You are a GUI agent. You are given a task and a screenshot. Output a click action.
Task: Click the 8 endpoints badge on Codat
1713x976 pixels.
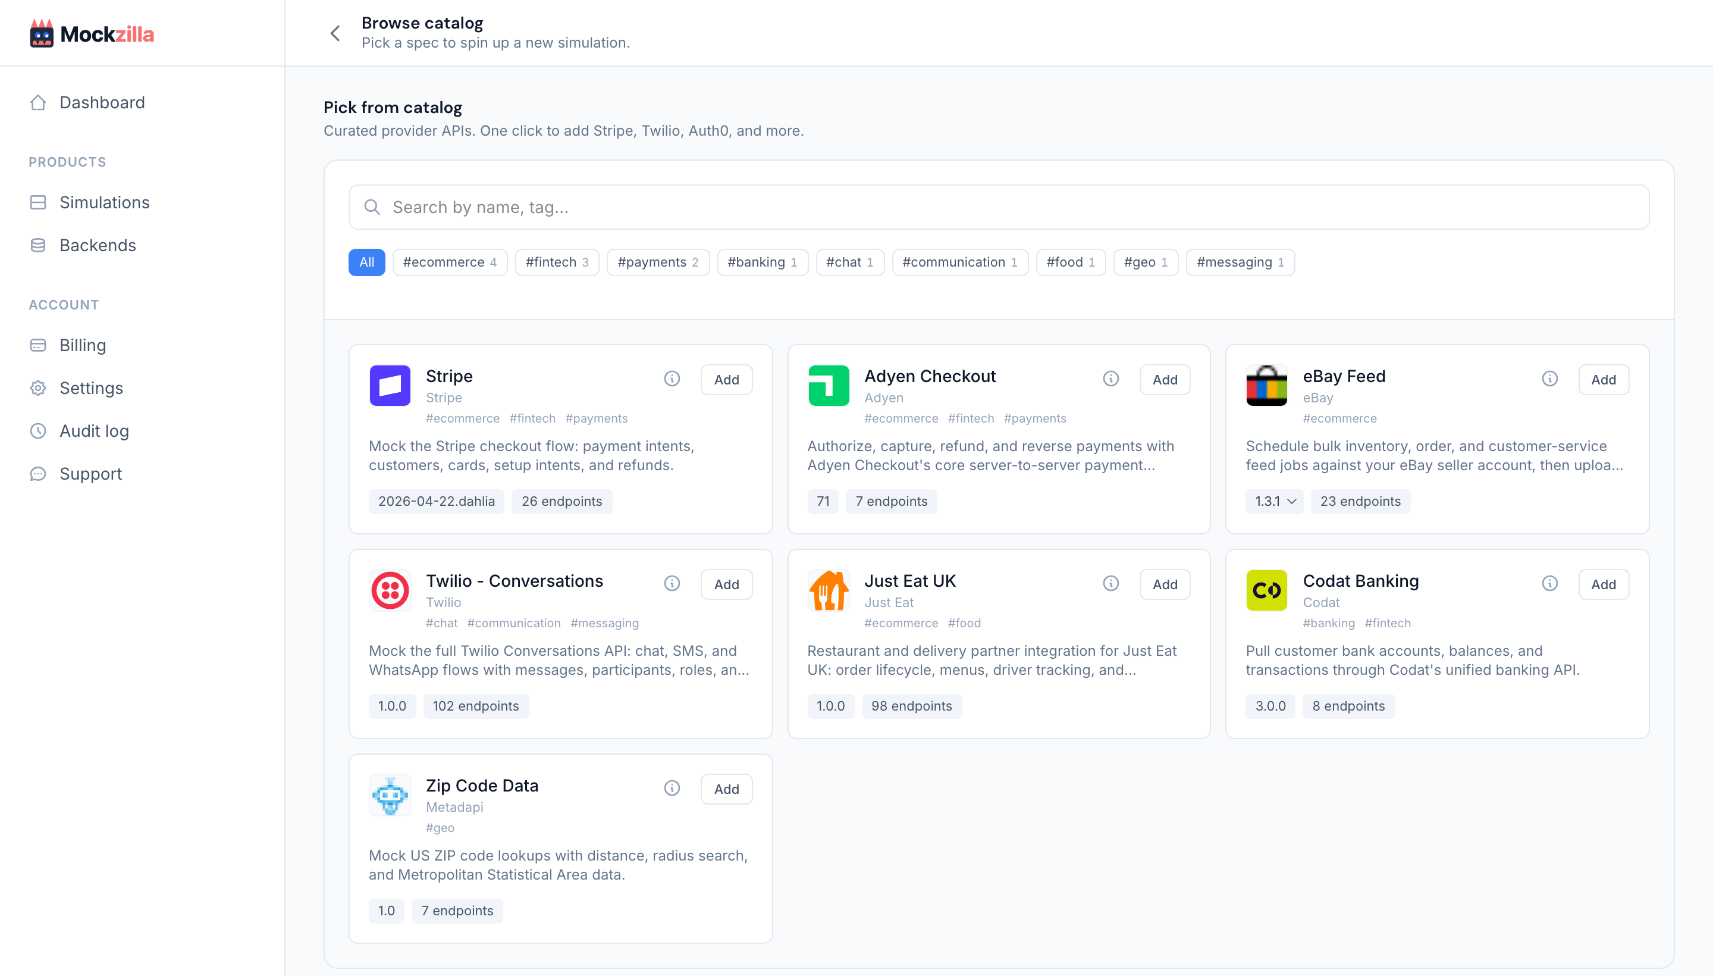[x=1348, y=706]
